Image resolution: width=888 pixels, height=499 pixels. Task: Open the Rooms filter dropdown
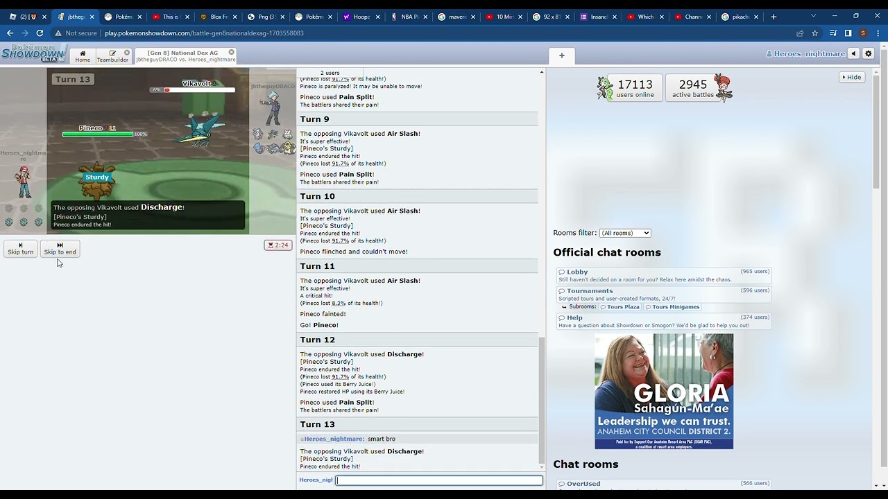tap(625, 233)
